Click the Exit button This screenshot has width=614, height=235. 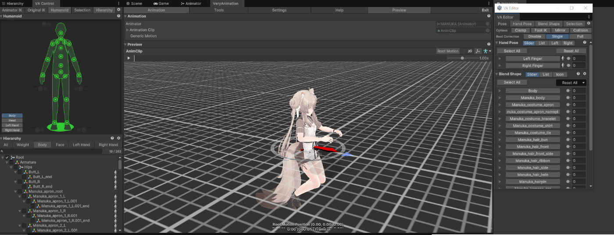pyautogui.click(x=485, y=10)
